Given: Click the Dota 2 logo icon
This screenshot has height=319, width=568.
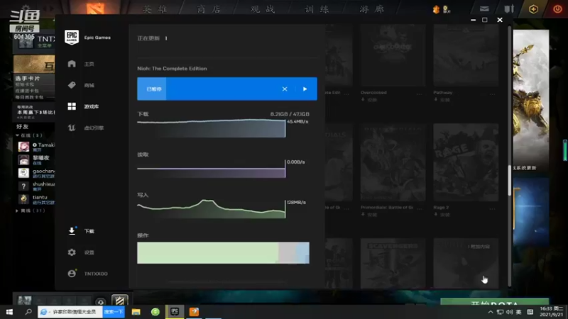Looking at the screenshot, I should point(95,8).
